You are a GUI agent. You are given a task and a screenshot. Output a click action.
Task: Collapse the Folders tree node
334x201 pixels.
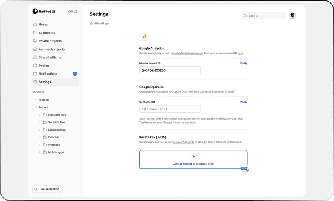[x=35, y=107]
